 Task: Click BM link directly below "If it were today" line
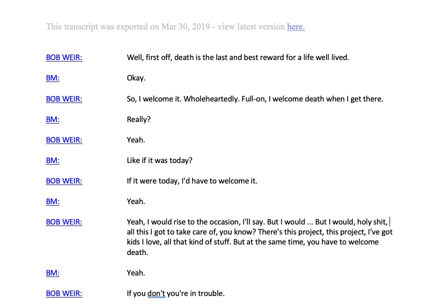[52, 201]
